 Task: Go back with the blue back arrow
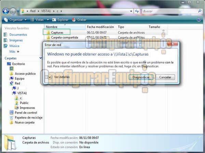click(x=6, y=11)
